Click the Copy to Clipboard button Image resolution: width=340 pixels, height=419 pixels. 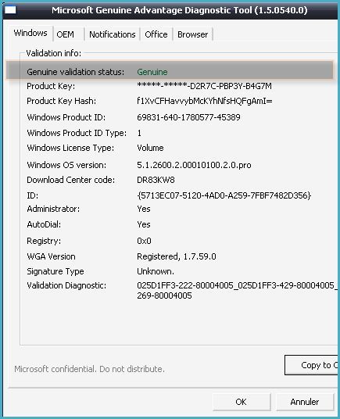pyautogui.click(x=312, y=365)
